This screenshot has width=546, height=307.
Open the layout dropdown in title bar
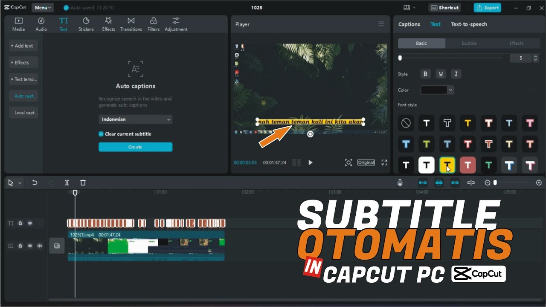pyautogui.click(x=409, y=8)
